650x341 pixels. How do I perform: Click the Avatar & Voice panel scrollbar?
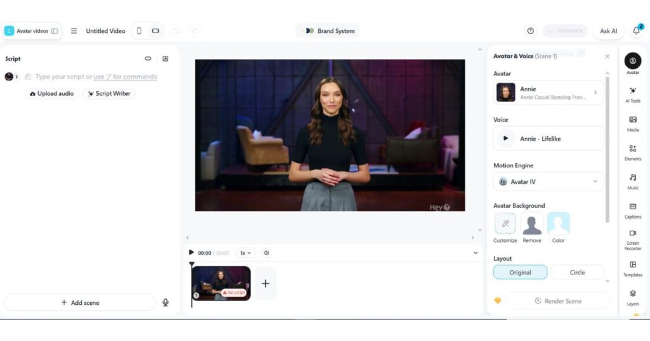pos(607,150)
